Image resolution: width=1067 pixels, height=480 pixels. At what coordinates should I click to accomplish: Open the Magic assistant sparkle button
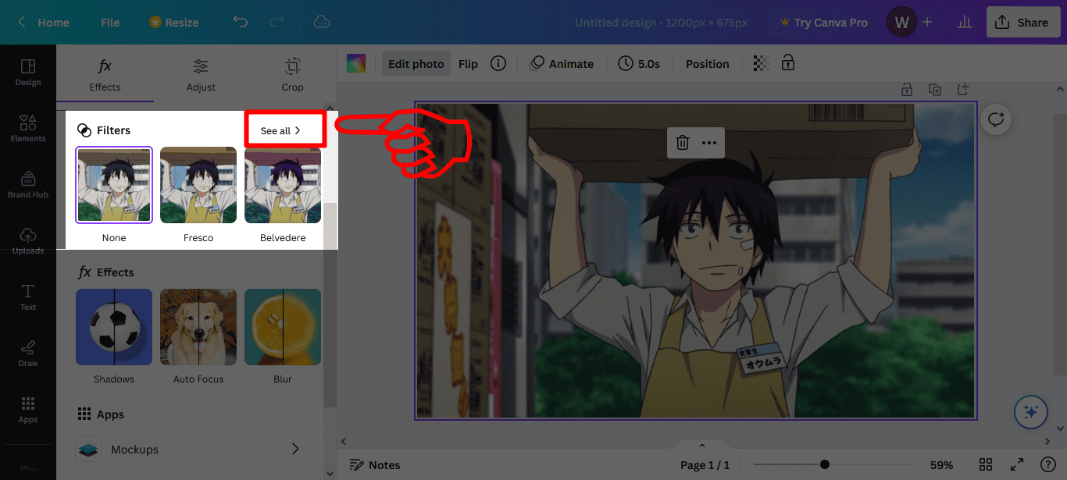click(x=1030, y=412)
